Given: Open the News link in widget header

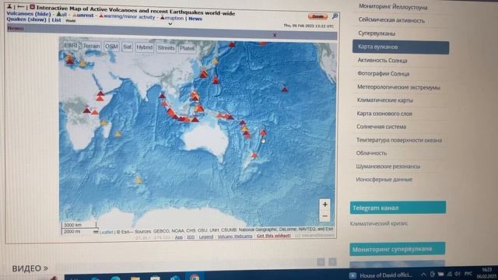Looking at the screenshot, I should coord(195,19).
